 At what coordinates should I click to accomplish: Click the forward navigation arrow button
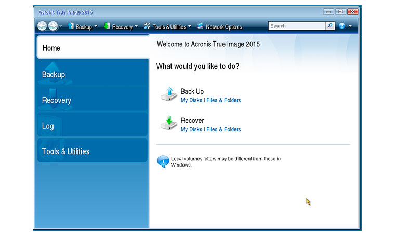[53, 26]
